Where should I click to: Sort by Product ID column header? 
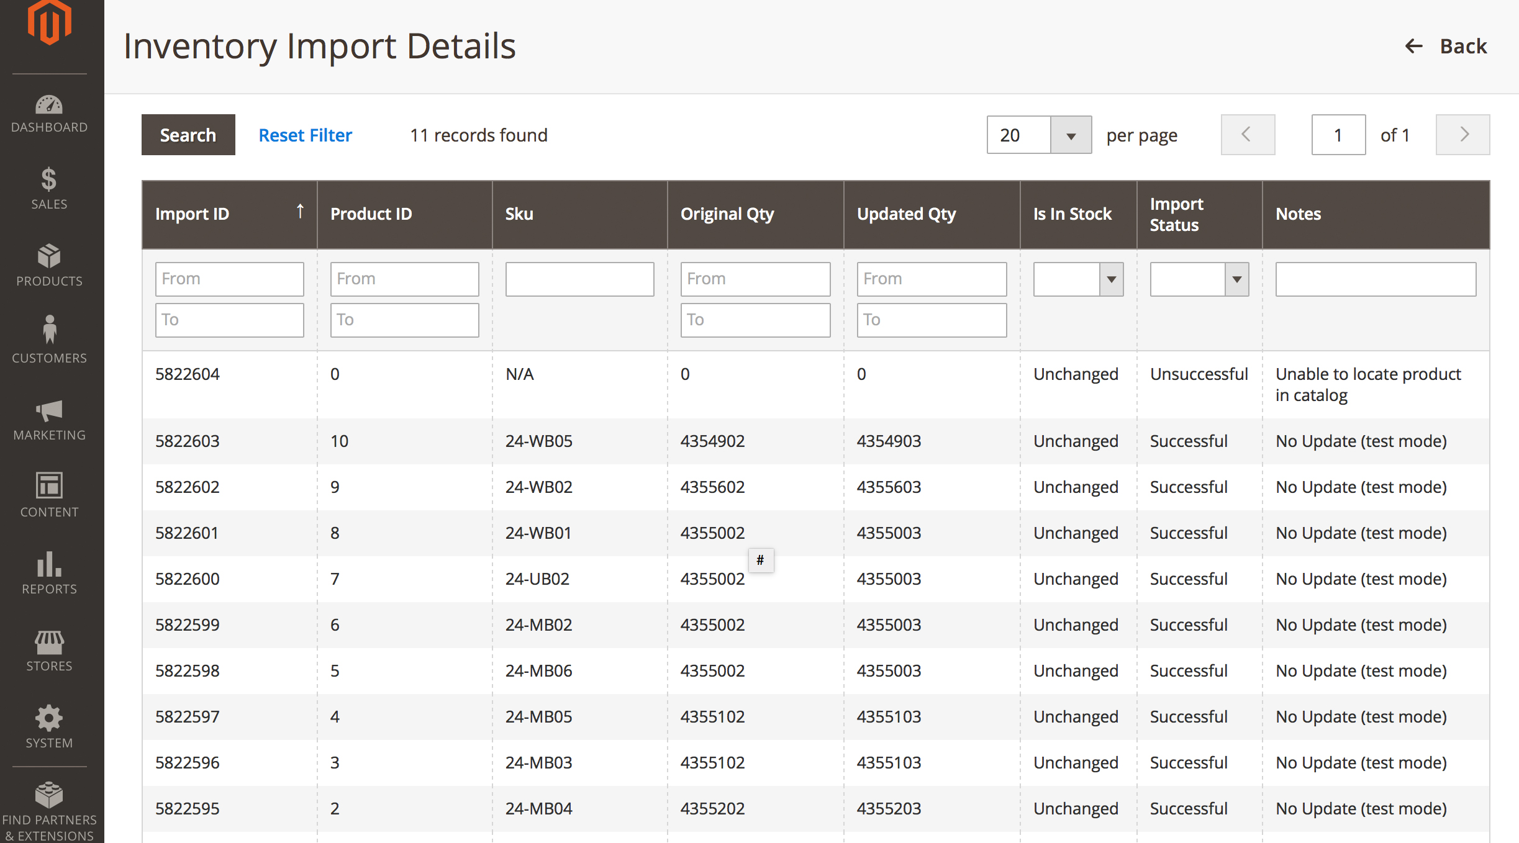pyautogui.click(x=405, y=214)
